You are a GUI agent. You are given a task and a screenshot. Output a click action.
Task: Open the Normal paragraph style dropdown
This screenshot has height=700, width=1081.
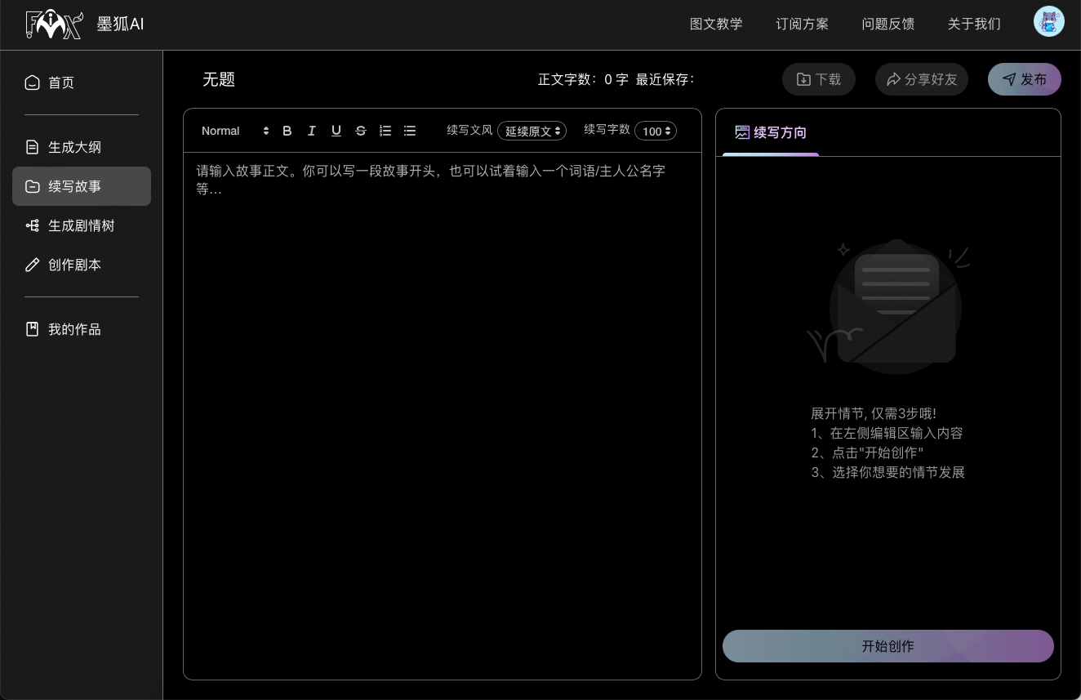pos(233,131)
